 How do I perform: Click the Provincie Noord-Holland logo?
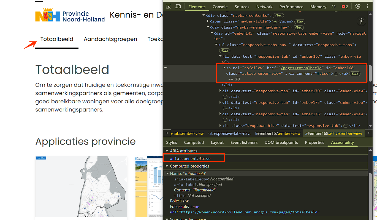point(70,15)
